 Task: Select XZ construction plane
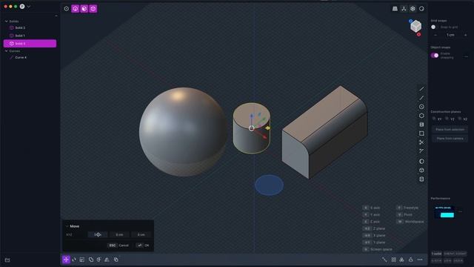462,119
